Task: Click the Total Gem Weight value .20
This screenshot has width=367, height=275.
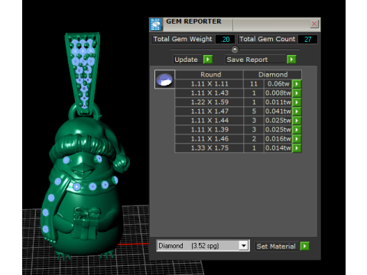Action: 225,39
